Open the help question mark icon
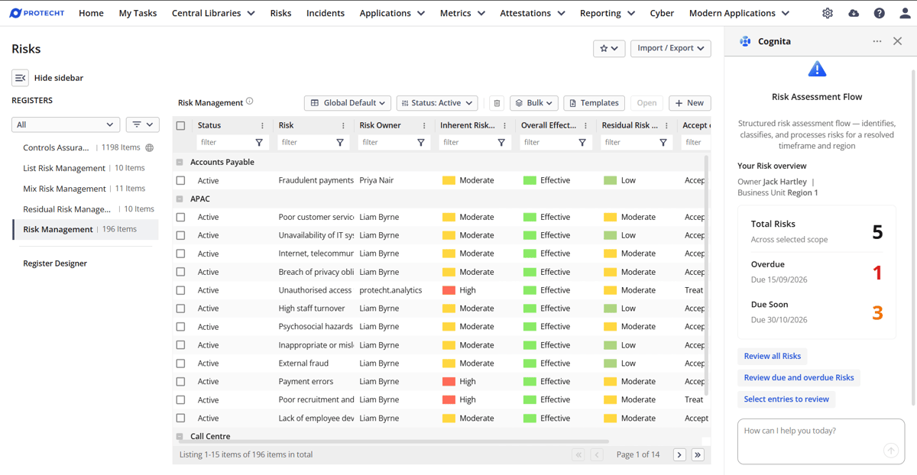 880,13
